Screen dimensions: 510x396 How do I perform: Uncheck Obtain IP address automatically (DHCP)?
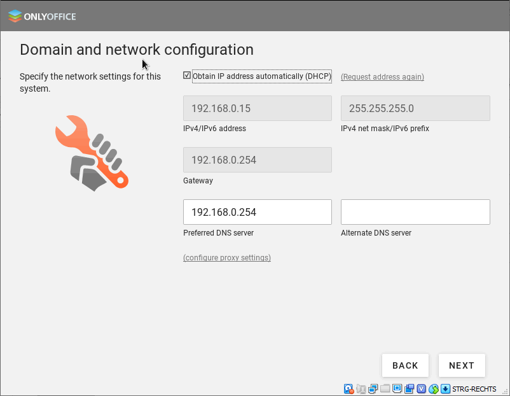[x=187, y=76]
